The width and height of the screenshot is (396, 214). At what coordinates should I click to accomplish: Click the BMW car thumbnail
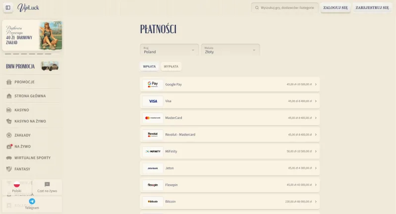point(50,66)
